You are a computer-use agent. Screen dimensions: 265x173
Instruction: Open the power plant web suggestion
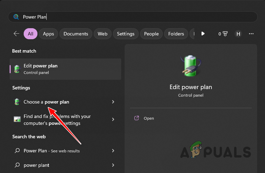66,165
